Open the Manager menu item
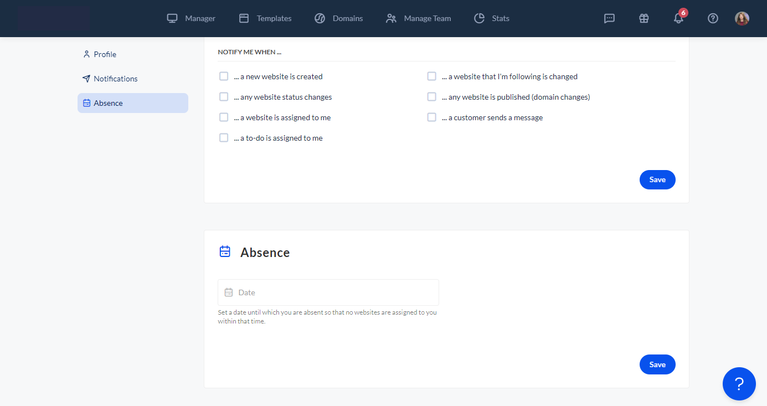 (x=192, y=18)
